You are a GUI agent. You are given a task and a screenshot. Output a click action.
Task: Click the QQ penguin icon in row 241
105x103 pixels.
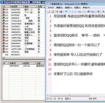[x=4, y=43]
